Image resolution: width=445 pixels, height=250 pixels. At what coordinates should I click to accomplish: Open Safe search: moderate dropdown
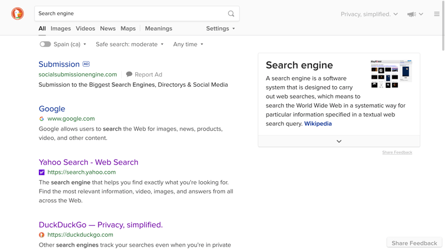pyautogui.click(x=130, y=44)
